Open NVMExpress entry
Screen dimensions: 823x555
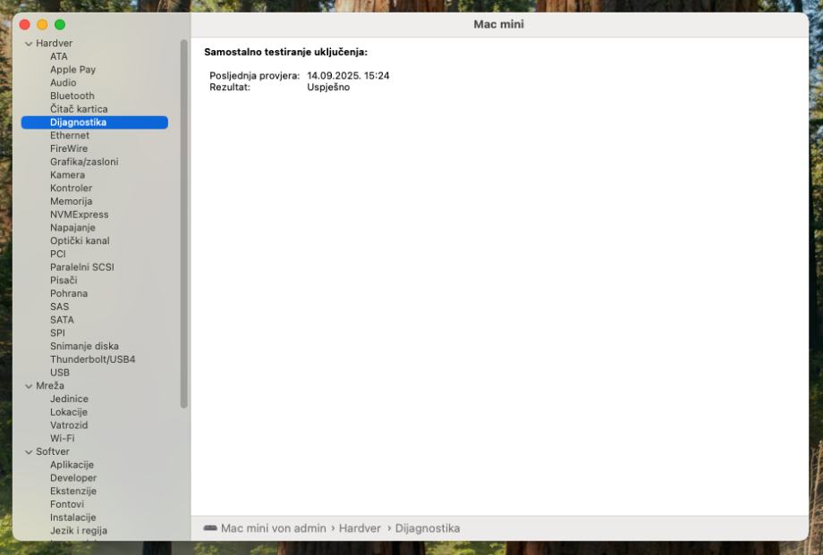point(80,214)
